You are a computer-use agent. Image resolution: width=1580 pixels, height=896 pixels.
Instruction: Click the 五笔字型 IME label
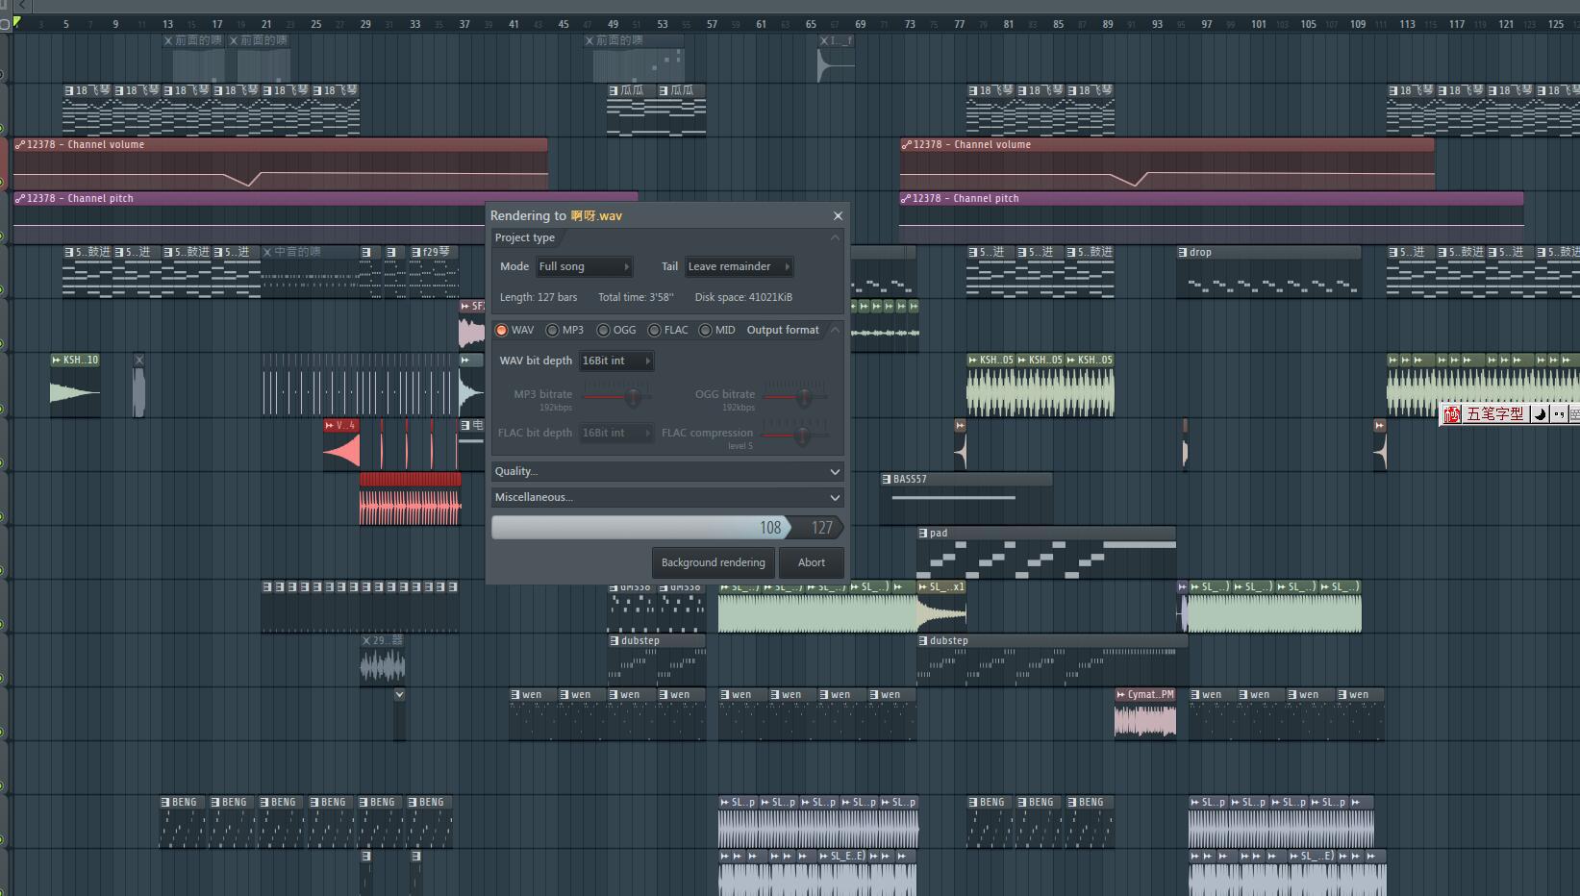click(1495, 414)
